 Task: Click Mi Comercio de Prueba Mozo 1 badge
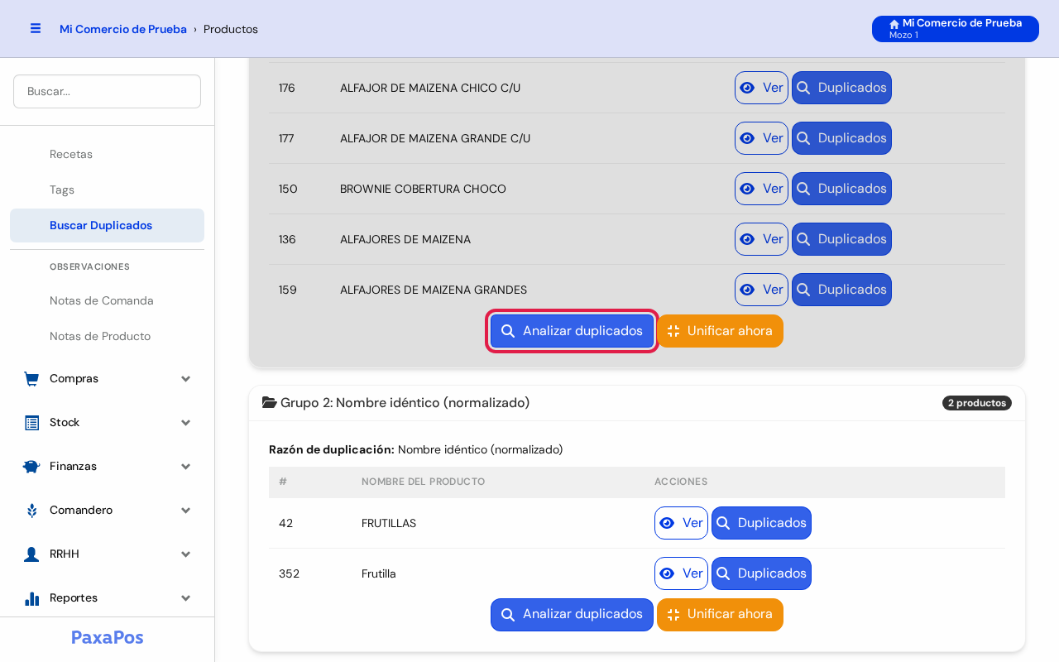[956, 29]
